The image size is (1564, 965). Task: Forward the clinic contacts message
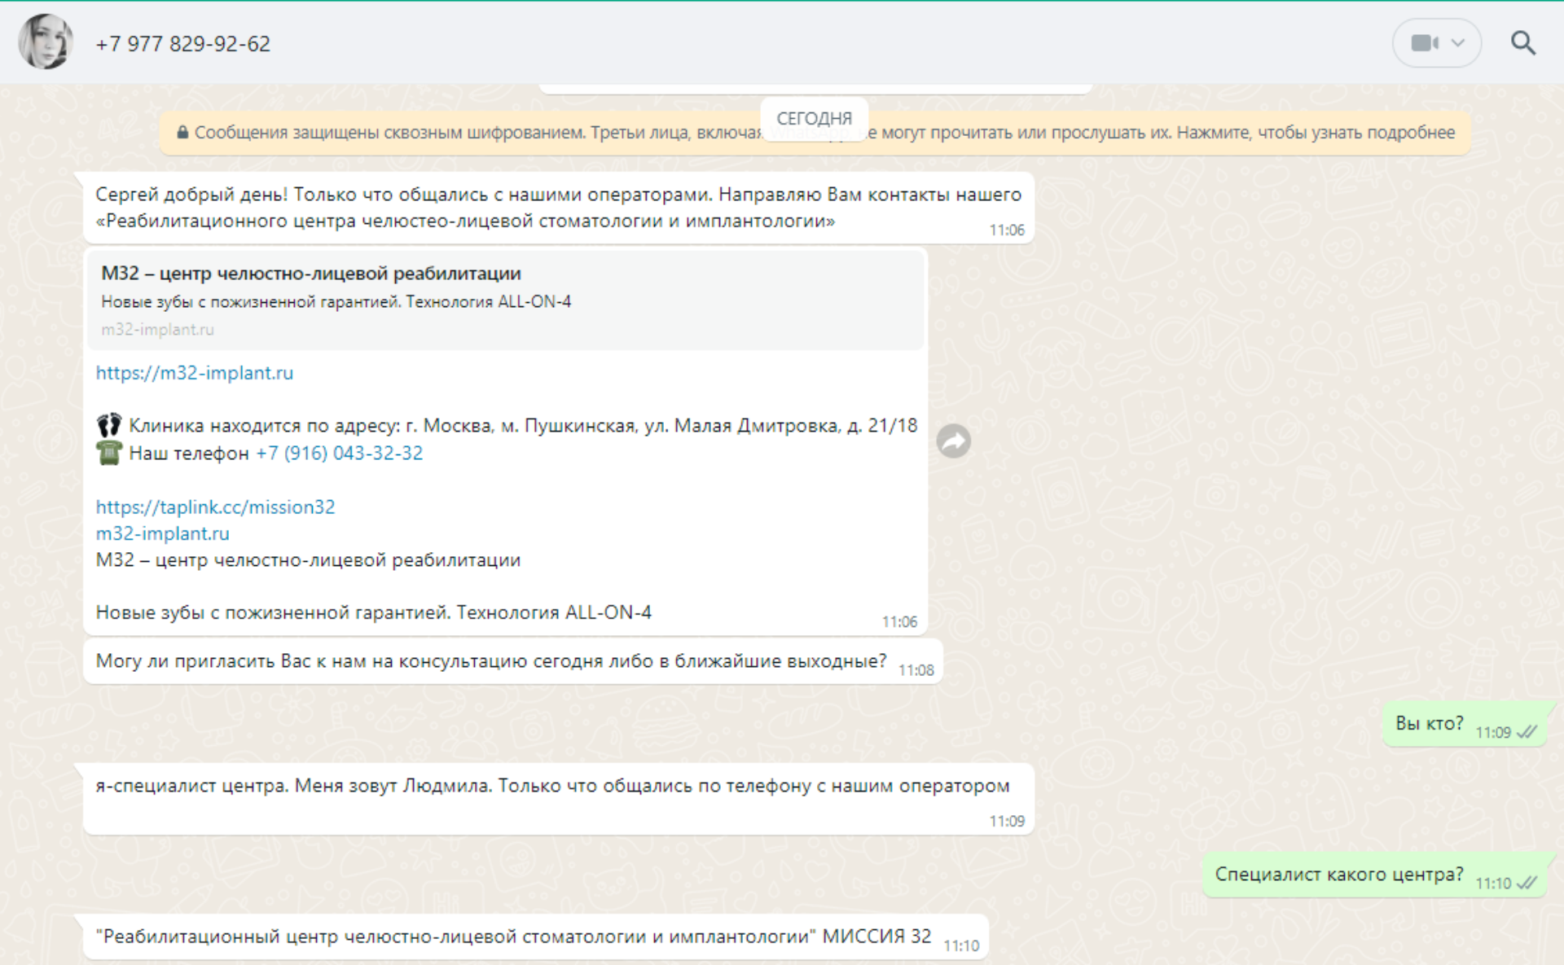(954, 441)
